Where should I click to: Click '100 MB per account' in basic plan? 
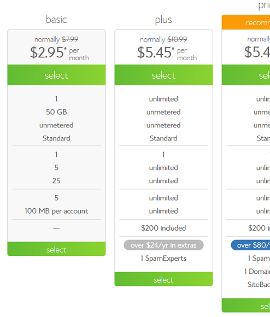coord(56,211)
